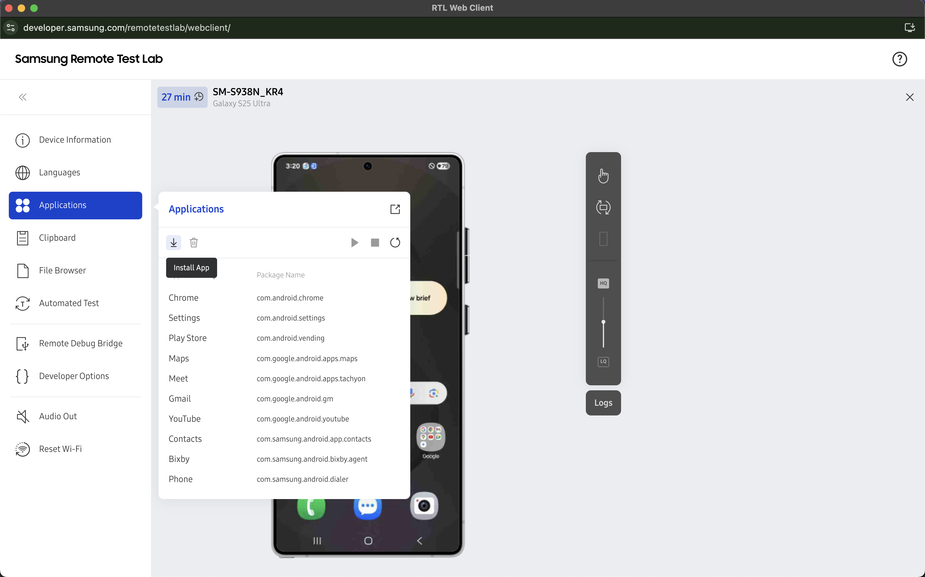The image size is (925, 577).
Task: Select the Settings app row
Action: (x=284, y=318)
